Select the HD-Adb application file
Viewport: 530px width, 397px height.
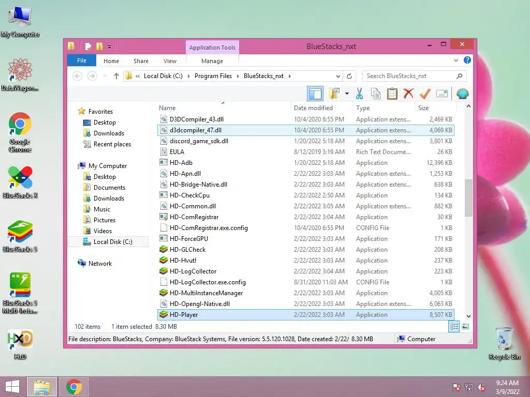[x=305, y=163]
